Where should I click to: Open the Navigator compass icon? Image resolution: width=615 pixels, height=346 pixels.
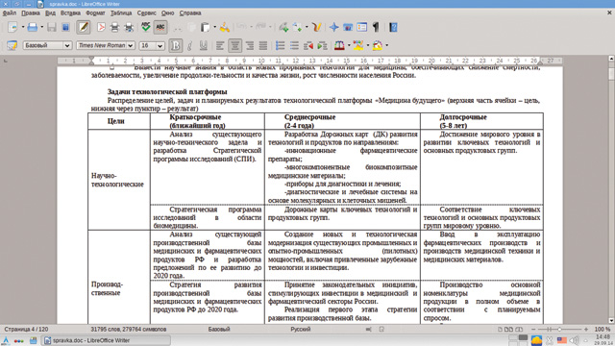[333, 27]
